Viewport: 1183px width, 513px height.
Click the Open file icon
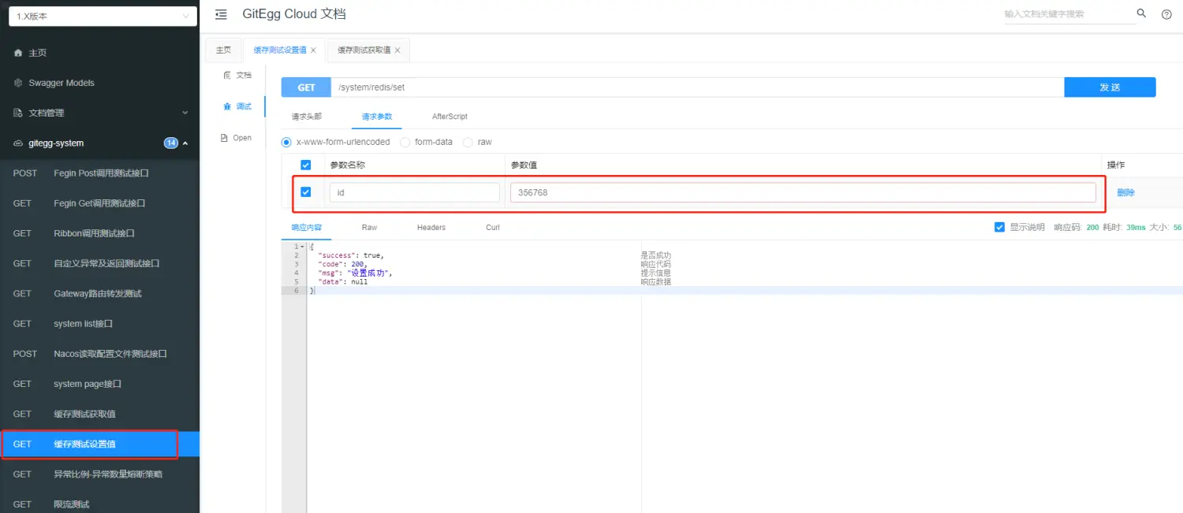(x=224, y=138)
